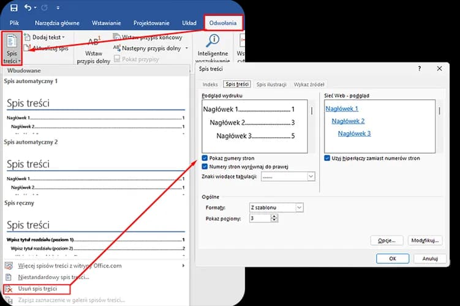Increase the Pokaż poziomy spinner value
Image resolution: width=460 pixels, height=306 pixels.
pos(274,216)
